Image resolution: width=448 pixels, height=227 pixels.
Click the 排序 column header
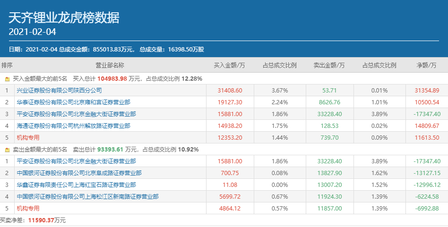point(7,65)
